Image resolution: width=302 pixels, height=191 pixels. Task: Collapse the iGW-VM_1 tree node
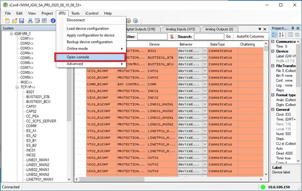tap(11, 34)
